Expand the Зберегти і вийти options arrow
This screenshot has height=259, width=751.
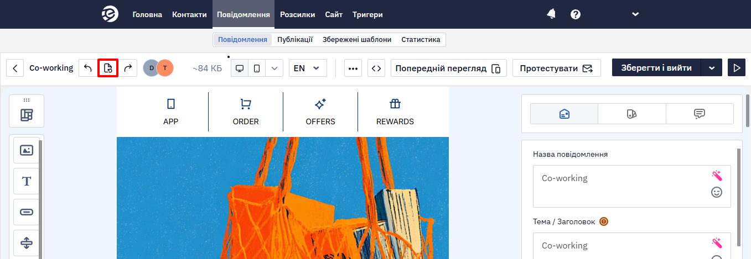[x=712, y=68]
